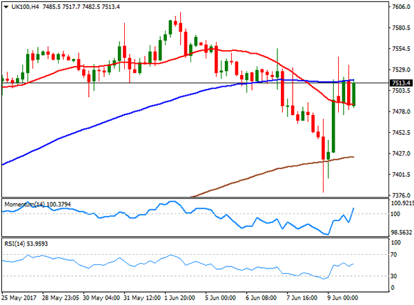Click the RSI scale level 70
This screenshot has height=305, width=414.
pyautogui.click(x=394, y=255)
